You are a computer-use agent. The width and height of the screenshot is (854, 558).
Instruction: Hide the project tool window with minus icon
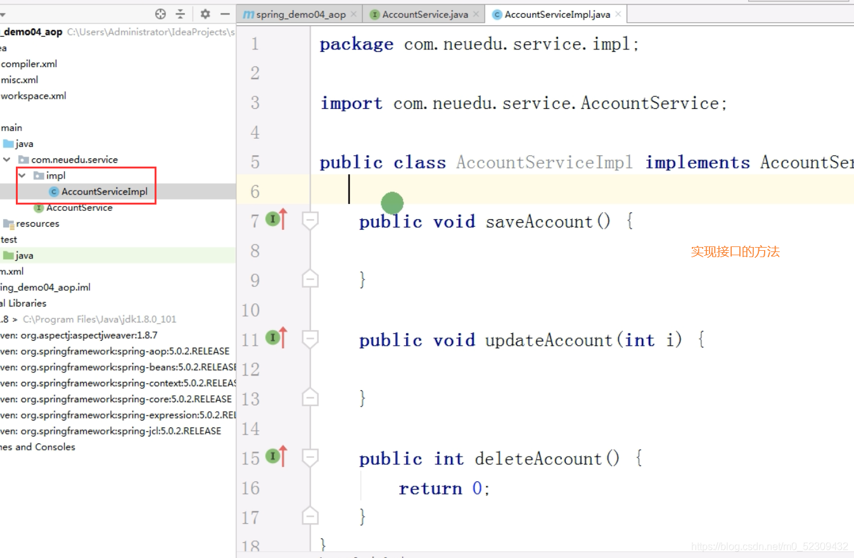click(x=225, y=14)
